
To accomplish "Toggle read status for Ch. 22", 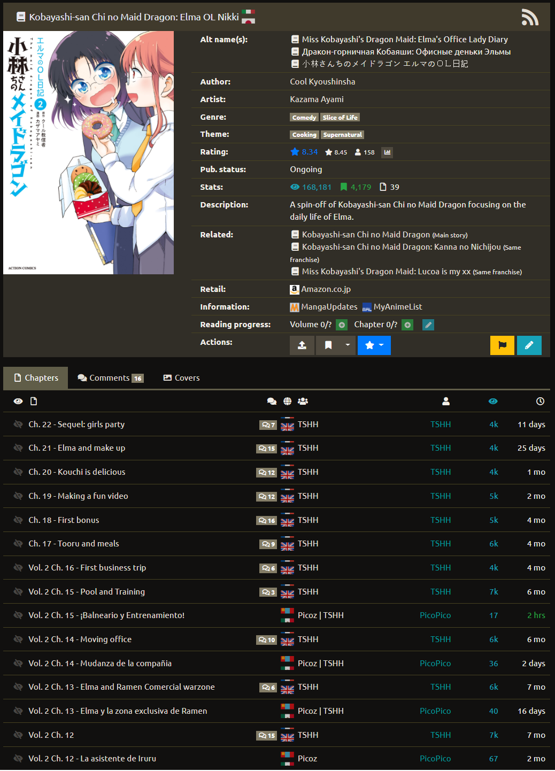I will pyautogui.click(x=18, y=425).
